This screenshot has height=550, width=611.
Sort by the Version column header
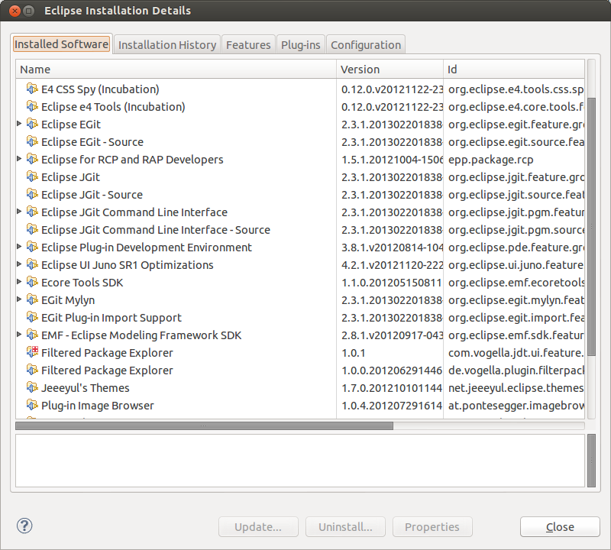[390, 69]
